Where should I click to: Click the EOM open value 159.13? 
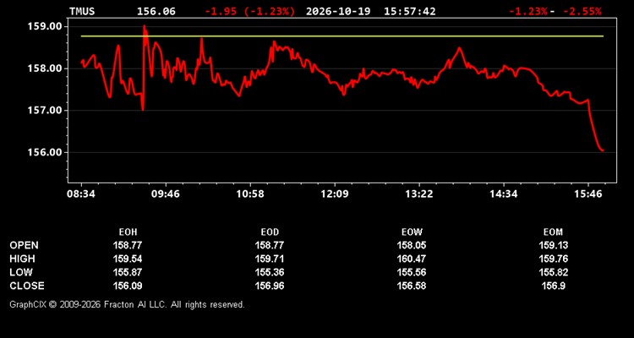553,245
